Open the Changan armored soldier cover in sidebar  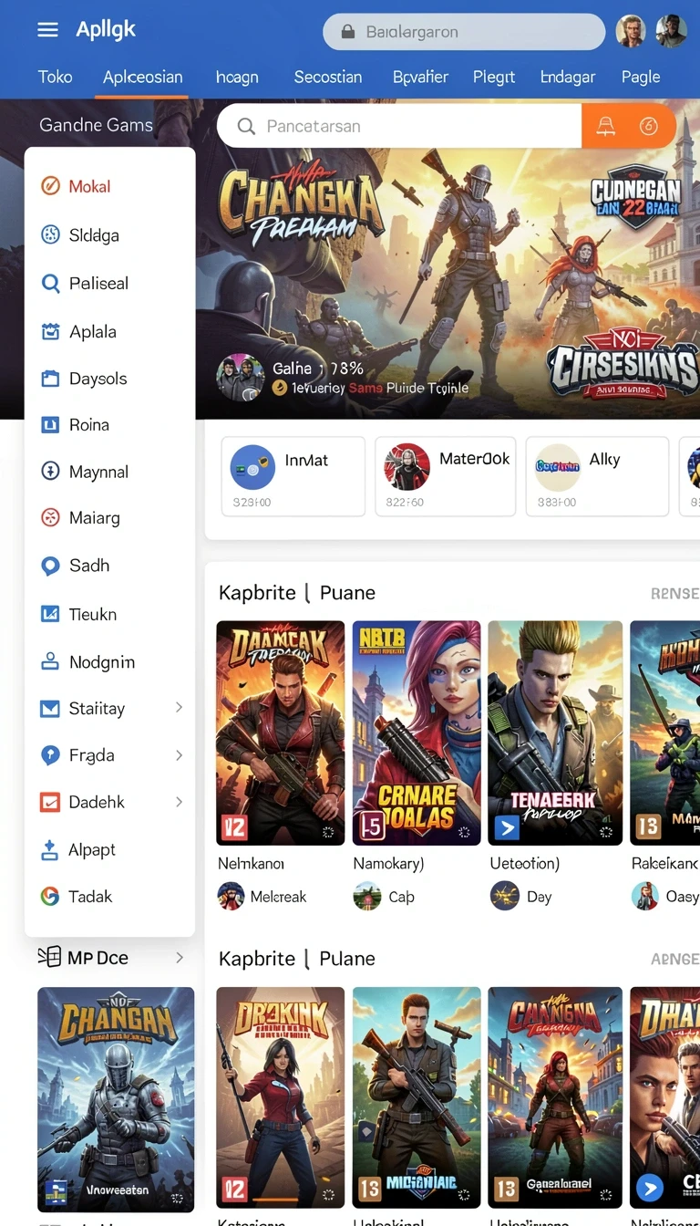coord(116,1099)
